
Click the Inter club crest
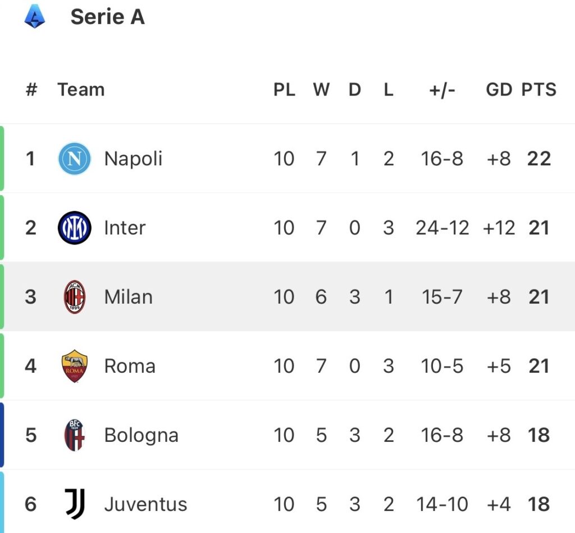[75, 228]
